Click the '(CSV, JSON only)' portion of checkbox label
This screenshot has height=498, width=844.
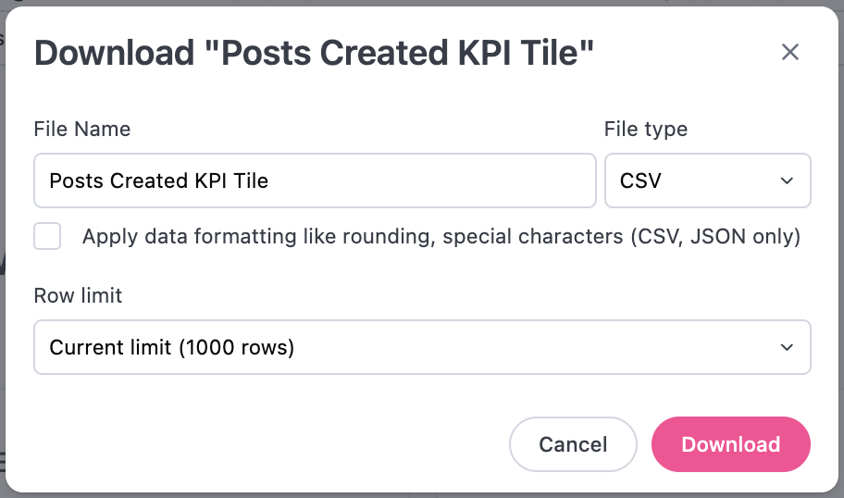(x=715, y=236)
